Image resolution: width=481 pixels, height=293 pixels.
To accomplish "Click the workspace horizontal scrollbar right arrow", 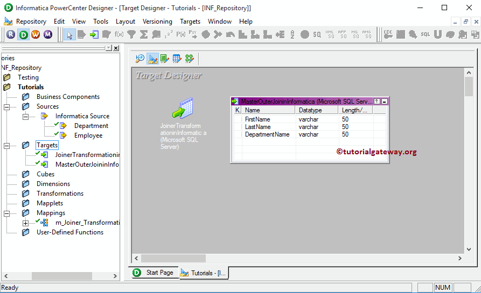I will coord(460,259).
